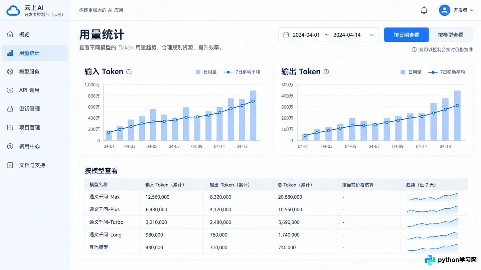Click the calendar icon in date range
The height and width of the screenshot is (270, 481).
pos(286,35)
